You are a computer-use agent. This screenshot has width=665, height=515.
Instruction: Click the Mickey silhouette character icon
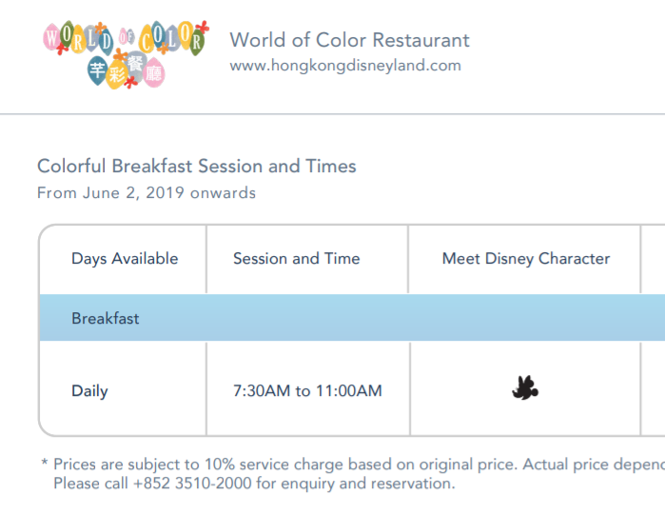pos(525,387)
